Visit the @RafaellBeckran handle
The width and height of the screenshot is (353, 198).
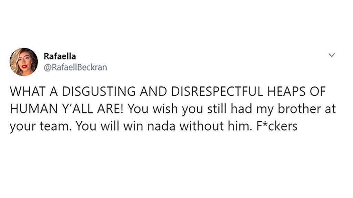[x=75, y=67]
